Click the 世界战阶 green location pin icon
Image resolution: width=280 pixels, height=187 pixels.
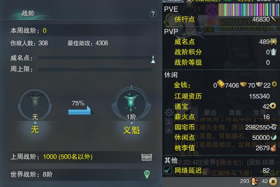point(147,174)
